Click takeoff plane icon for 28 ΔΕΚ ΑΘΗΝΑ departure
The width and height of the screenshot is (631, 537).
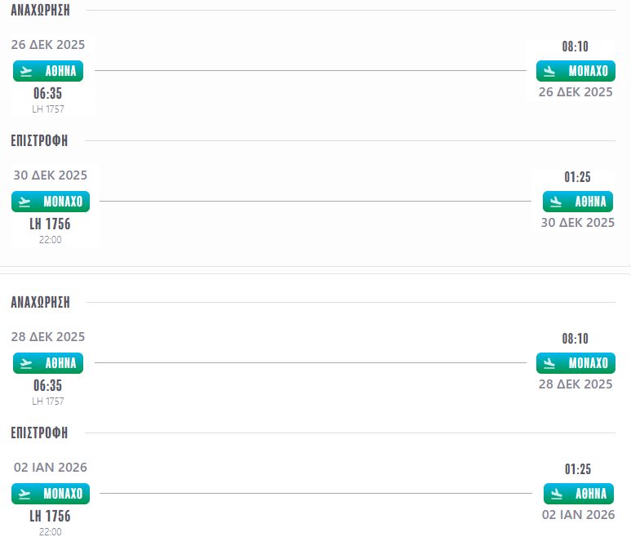tap(27, 363)
